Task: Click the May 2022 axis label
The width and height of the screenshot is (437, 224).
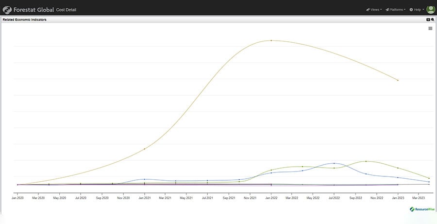Action: tap(313, 198)
